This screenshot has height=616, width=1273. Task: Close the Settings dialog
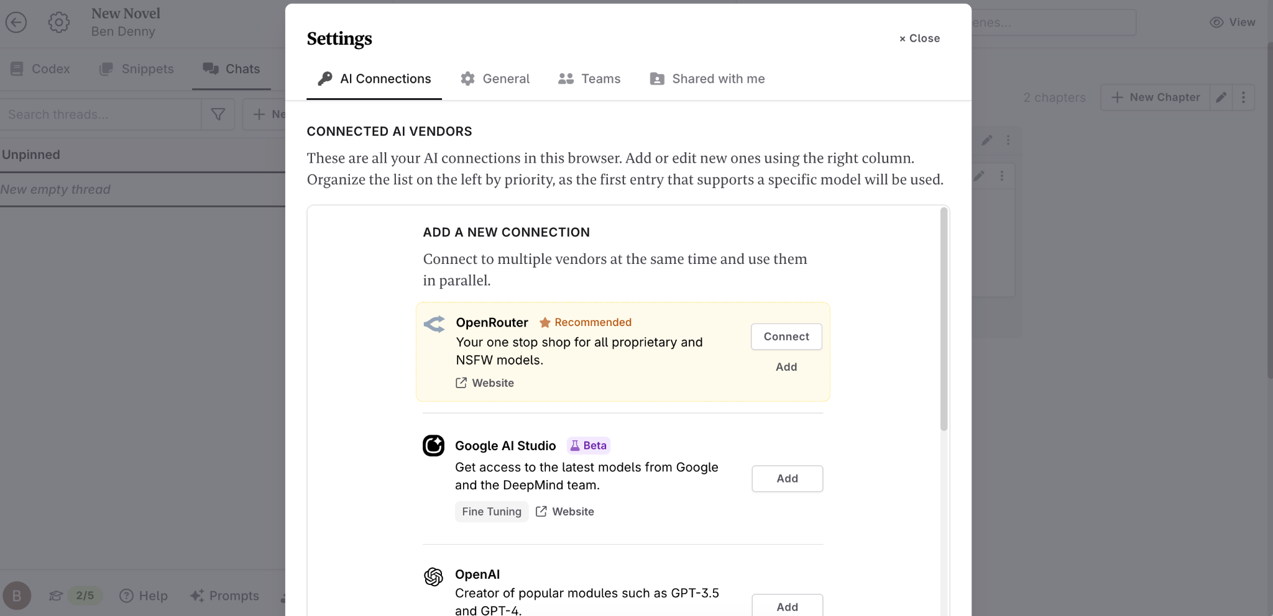tap(919, 38)
